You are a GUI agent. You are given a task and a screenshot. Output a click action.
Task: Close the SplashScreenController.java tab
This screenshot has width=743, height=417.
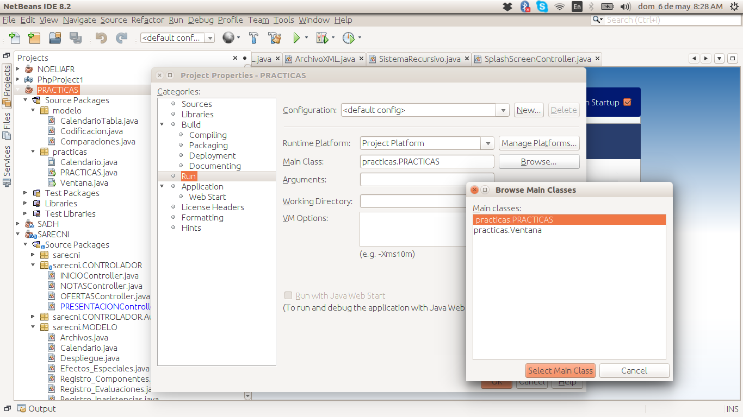click(x=597, y=59)
